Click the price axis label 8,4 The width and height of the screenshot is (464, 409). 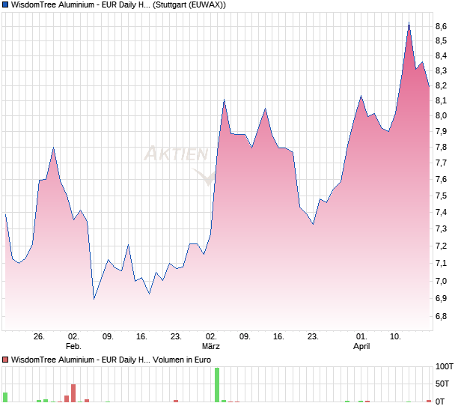click(x=441, y=55)
